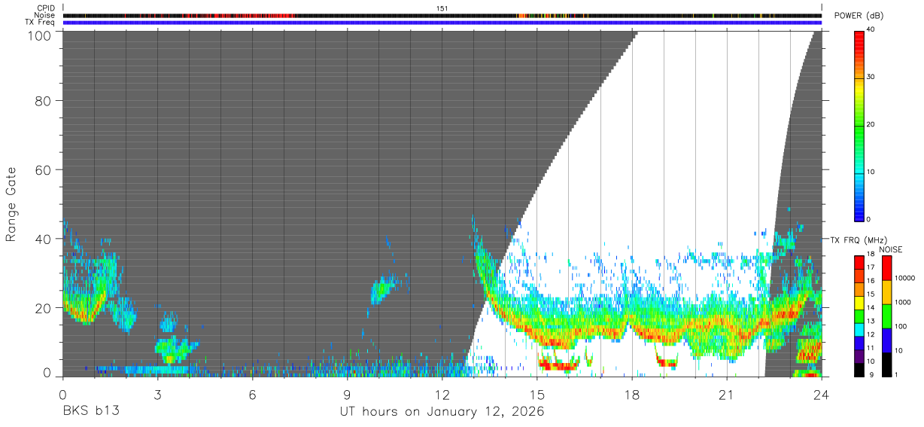The image size is (924, 427).
Task: Click the BKS b13 radar beam label
Action: (90, 412)
